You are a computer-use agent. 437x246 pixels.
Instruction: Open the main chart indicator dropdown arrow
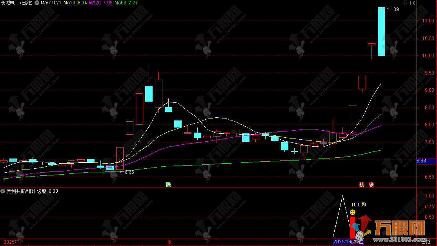(37, 3)
